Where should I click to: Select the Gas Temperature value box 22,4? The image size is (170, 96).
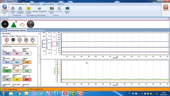(7, 62)
